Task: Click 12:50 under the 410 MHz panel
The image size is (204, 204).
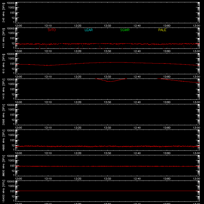Action: pos(167,51)
